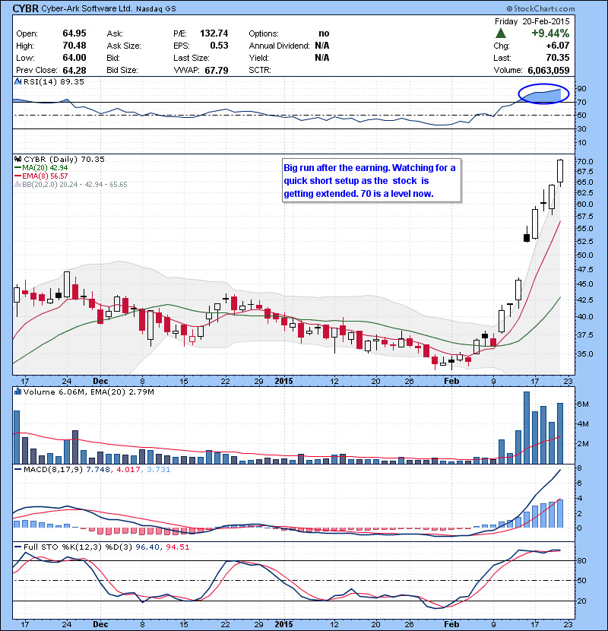Screen dimensions: 608x631
Task: Click the Volume 6.06M, EMA(20) 2.79M label
Action: tap(88, 392)
